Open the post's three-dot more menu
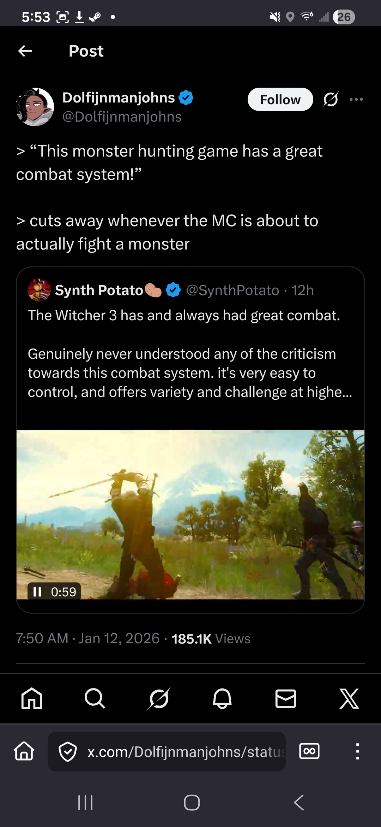 coord(356,99)
